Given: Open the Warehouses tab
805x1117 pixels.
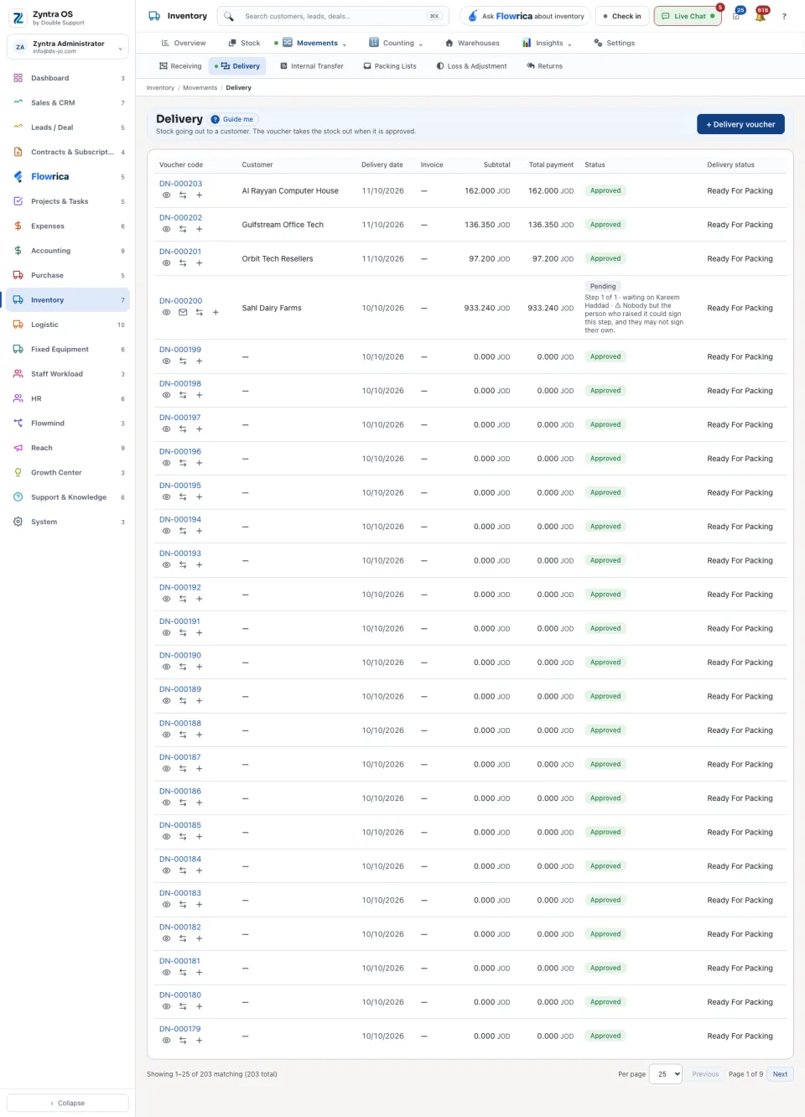Looking at the screenshot, I should (472, 43).
